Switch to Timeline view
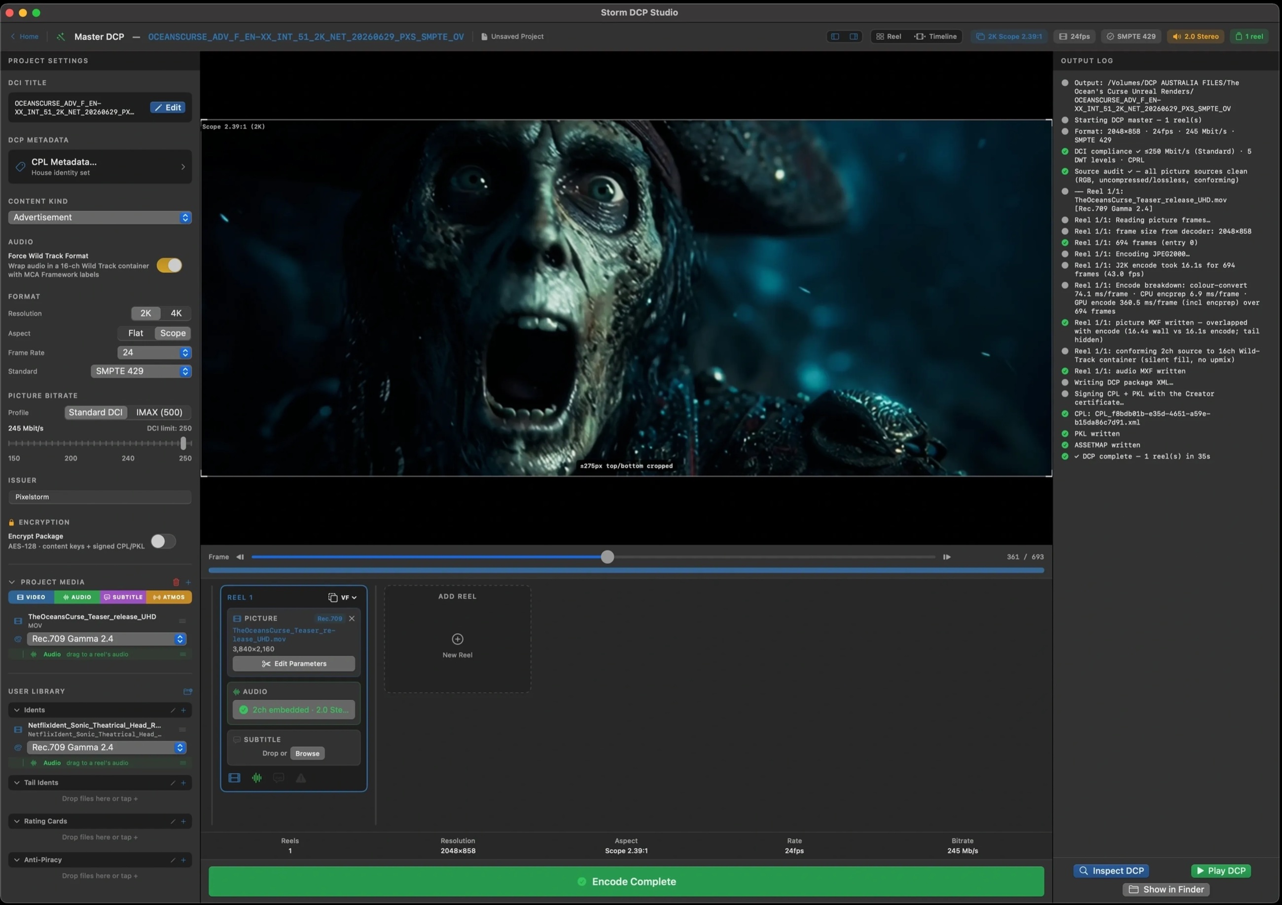 (935, 36)
